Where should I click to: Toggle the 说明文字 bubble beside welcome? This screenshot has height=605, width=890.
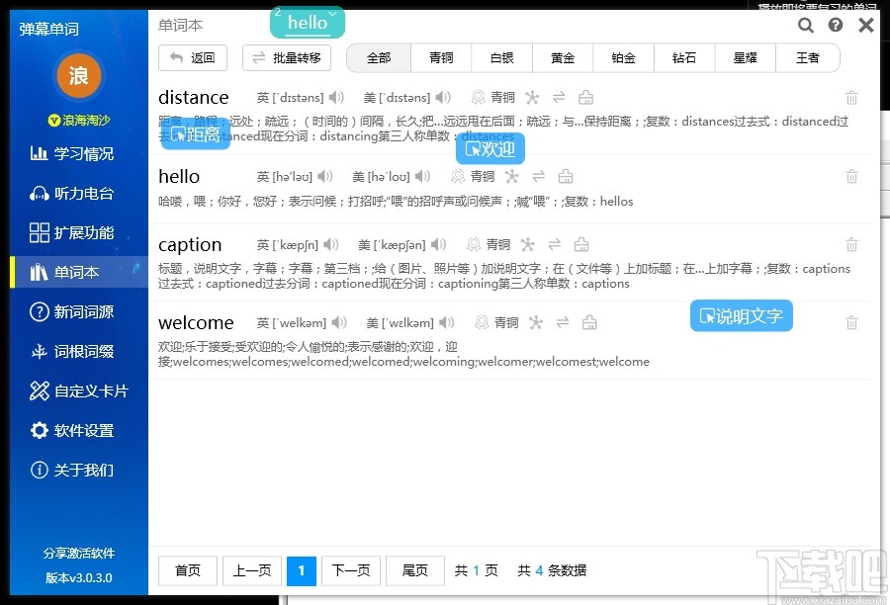click(741, 316)
